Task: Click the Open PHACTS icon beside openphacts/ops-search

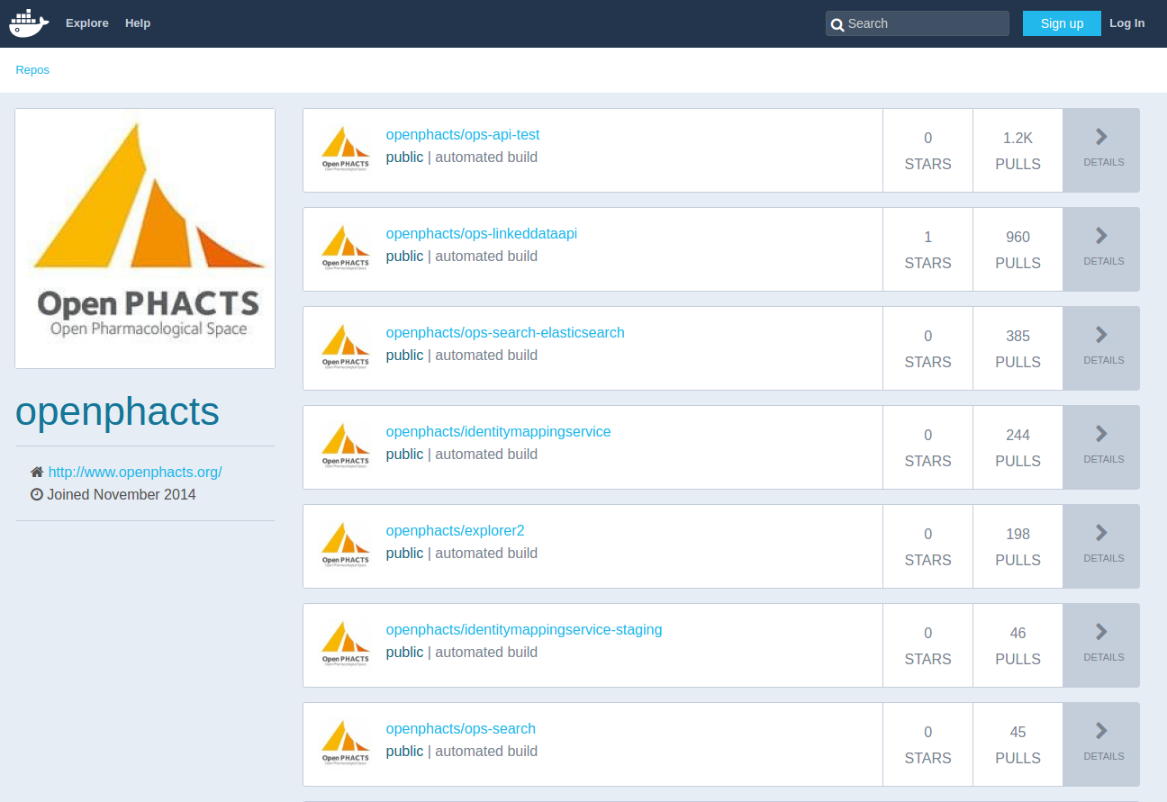Action: 346,743
